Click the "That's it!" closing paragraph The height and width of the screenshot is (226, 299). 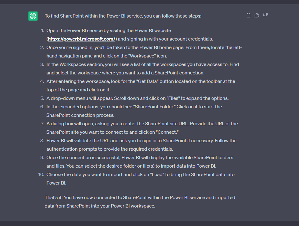[140, 201]
